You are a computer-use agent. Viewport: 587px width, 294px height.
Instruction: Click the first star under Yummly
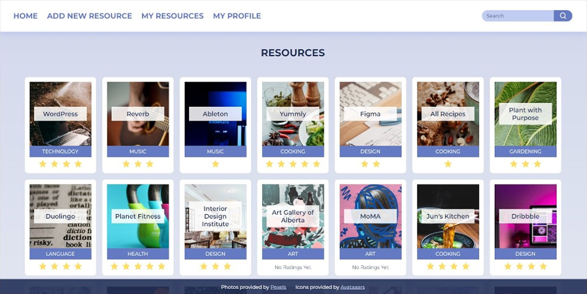[269, 164]
